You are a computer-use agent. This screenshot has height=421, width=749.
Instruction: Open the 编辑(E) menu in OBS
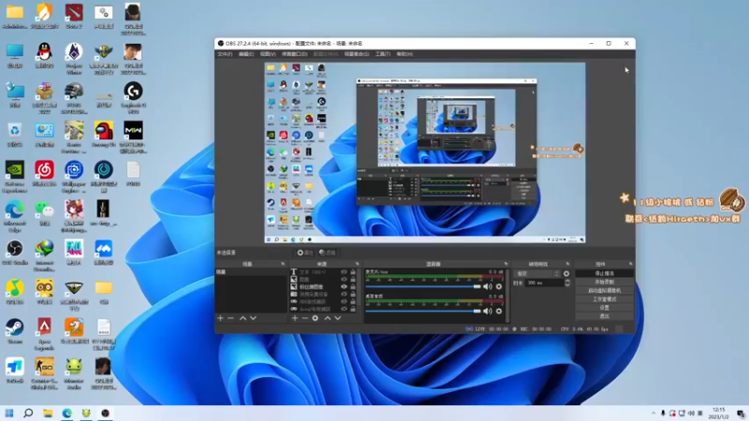[x=246, y=54]
